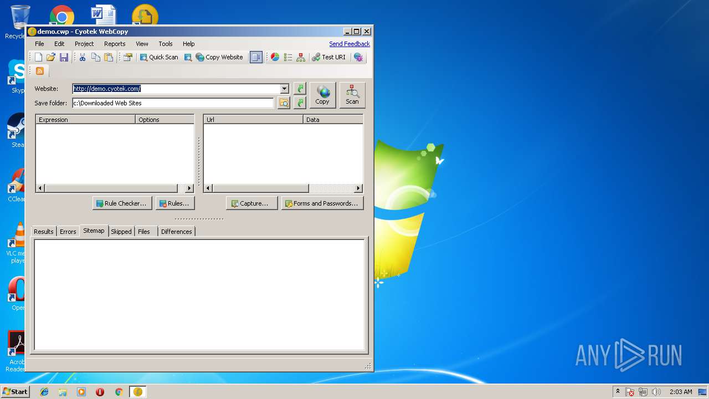This screenshot has width=709, height=399.
Task: Click the Capture button
Action: [251, 203]
